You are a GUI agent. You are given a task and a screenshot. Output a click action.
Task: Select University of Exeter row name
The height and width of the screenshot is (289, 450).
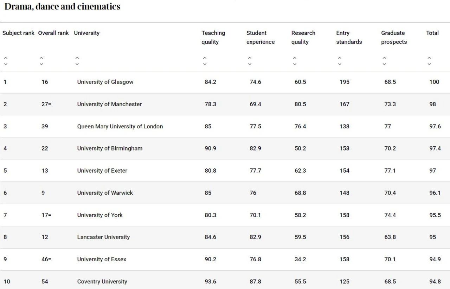pyautogui.click(x=102, y=170)
